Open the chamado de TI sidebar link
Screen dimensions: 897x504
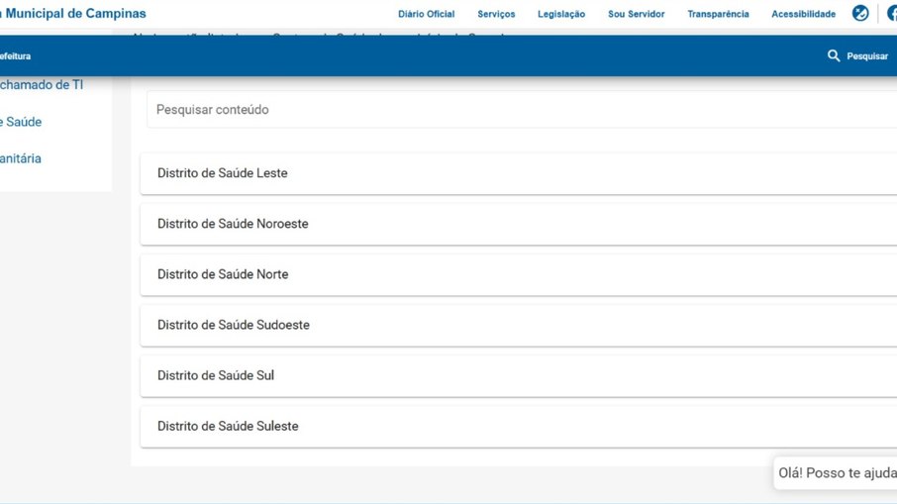coord(42,85)
